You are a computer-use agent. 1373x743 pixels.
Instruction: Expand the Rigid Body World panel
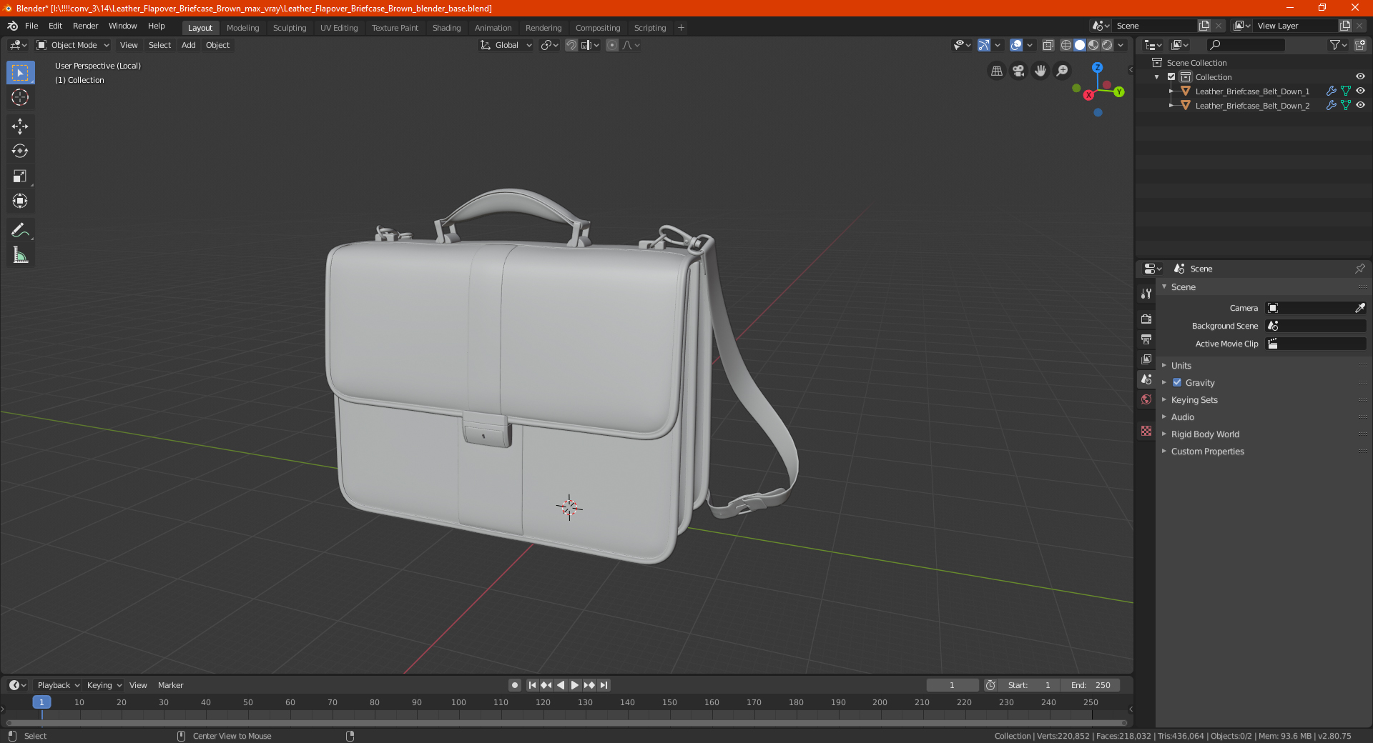point(1205,434)
